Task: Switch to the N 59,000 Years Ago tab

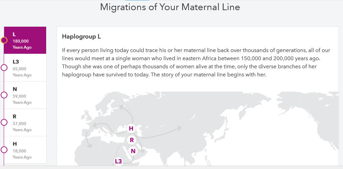Action: 25,95
